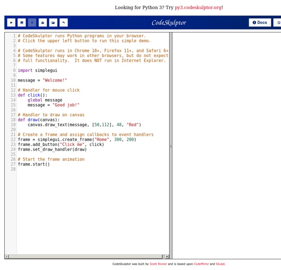Click the CodeSkulptor title in the header
Image resolution: width=281 pixels, height=270 pixels.
pos(169,23)
